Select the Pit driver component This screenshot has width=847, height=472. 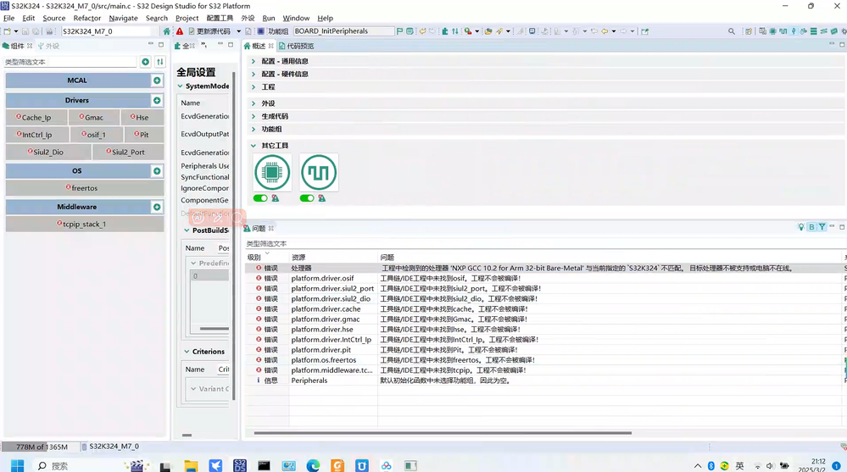(x=144, y=135)
